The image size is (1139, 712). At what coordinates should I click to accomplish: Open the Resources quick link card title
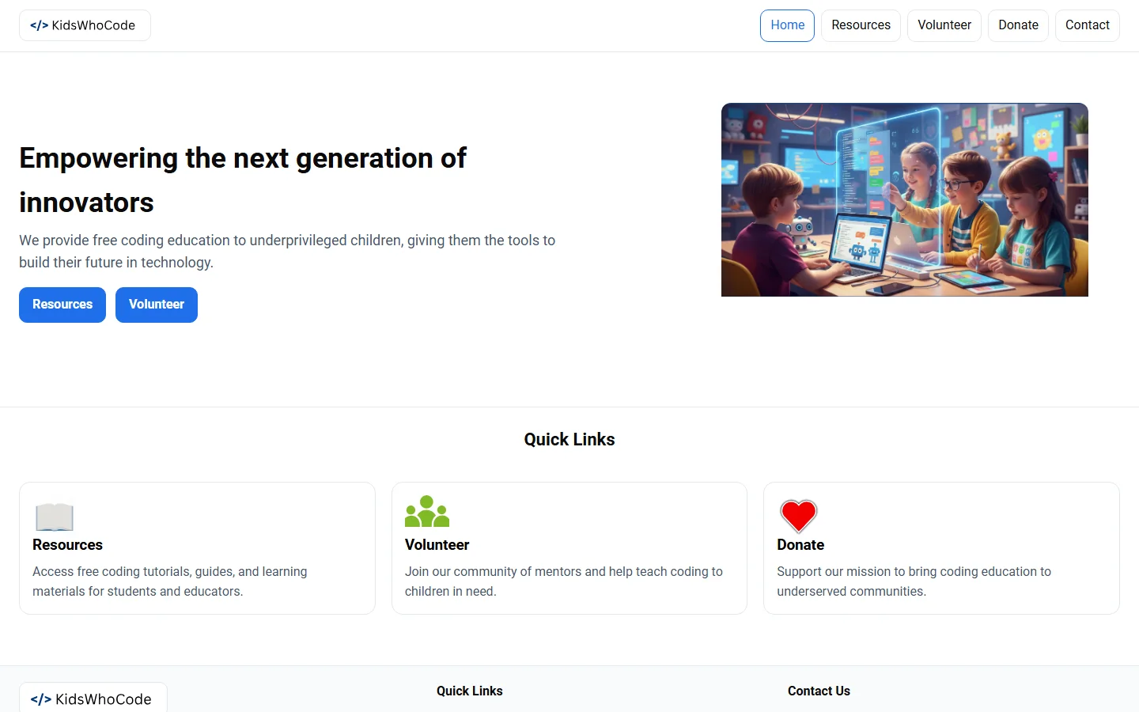coord(67,545)
